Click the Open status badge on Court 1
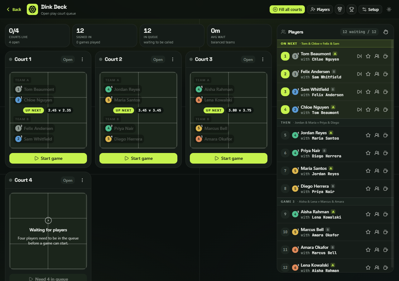Viewport: 399px width, 281px height. [x=68, y=59]
